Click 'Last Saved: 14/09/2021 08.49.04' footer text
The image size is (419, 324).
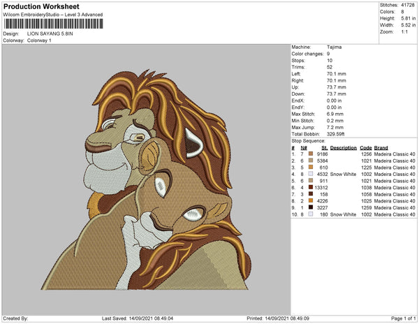click(x=138, y=318)
